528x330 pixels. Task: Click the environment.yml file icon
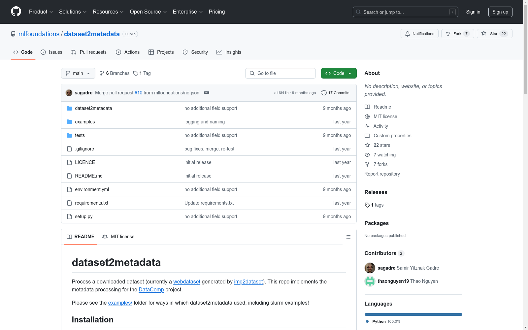point(69,189)
